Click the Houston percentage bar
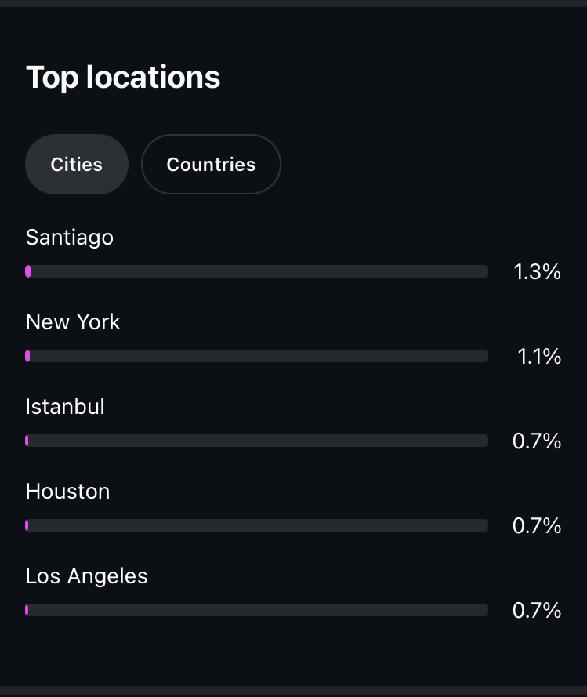Image resolution: width=587 pixels, height=697 pixels. point(257,525)
